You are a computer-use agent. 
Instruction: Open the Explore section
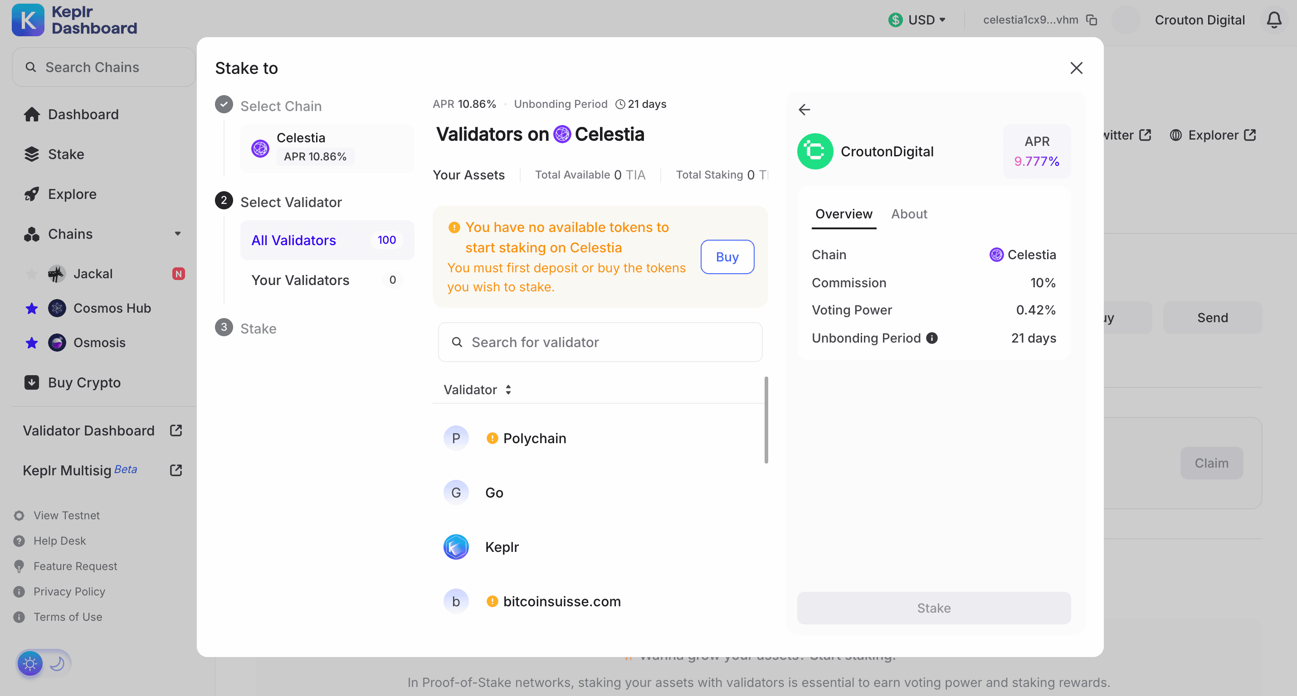point(60,194)
